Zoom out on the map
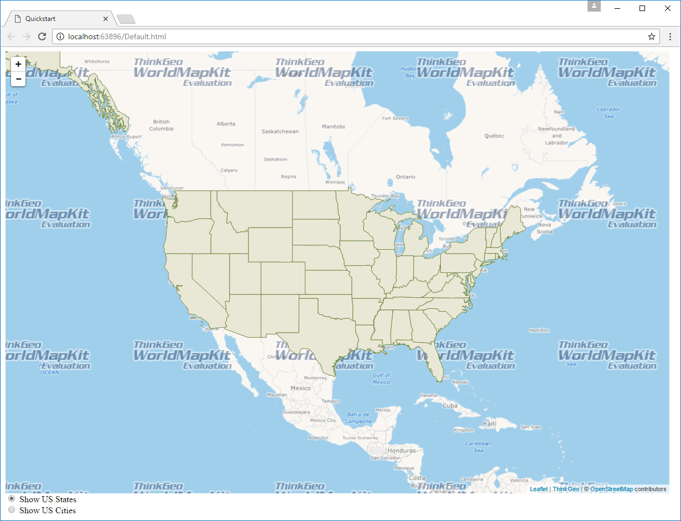 point(18,79)
